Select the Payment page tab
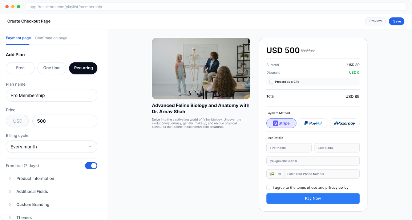The width and height of the screenshot is (412, 220). pos(18,38)
